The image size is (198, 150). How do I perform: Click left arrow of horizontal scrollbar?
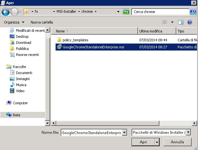tap(53, 123)
